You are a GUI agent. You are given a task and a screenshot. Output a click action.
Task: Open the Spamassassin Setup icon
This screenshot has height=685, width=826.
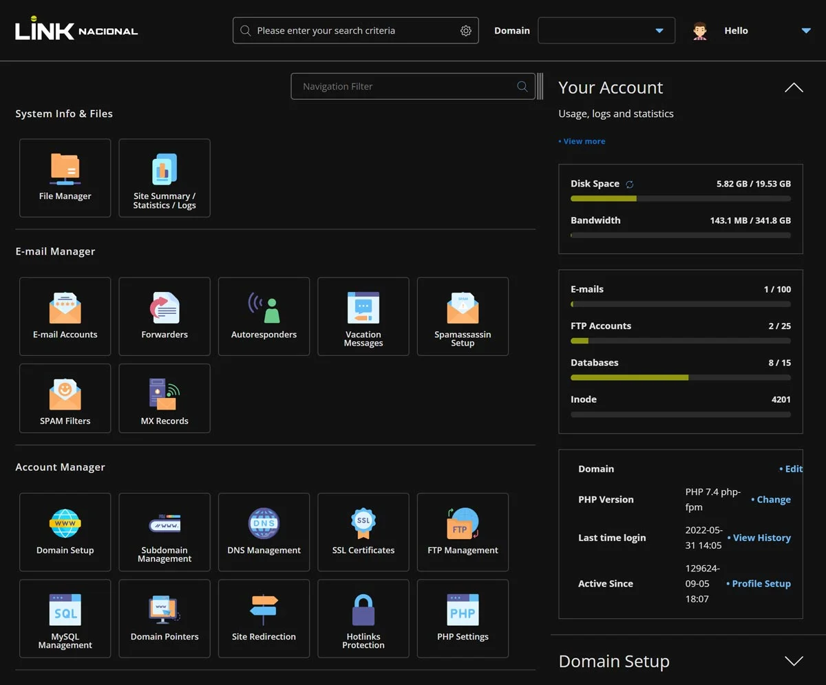click(x=463, y=316)
